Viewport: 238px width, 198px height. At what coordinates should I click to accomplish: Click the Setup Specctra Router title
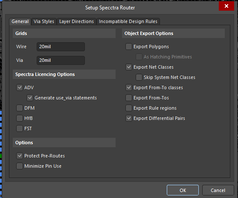110,8
